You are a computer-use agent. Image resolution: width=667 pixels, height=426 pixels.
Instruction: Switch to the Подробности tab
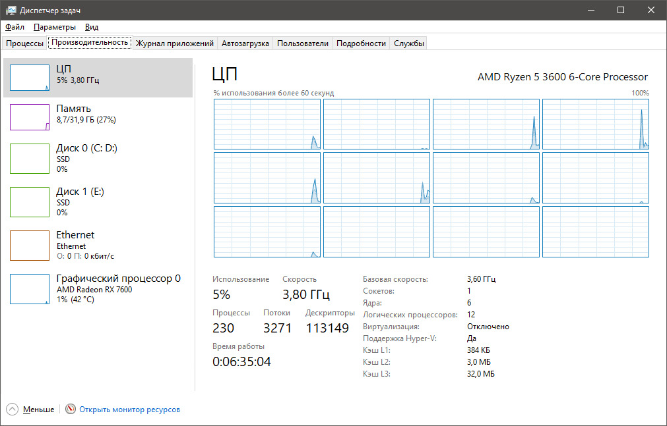tap(361, 43)
